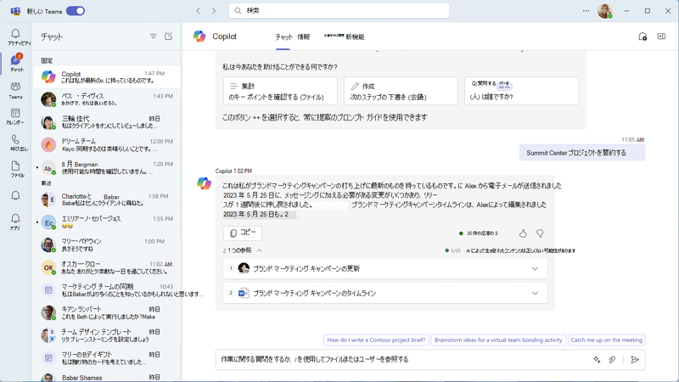Open the Activity bell in sidebar
This screenshot has width=679, height=382.
(15, 34)
